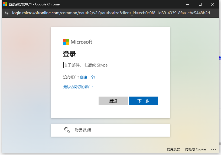Image resolution: width=221 pixels, height=155 pixels.
Task: Click the 下一步 button
Action: click(144, 101)
